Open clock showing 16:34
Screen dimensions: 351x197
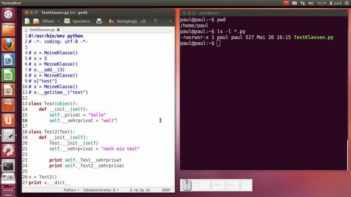point(321,3)
